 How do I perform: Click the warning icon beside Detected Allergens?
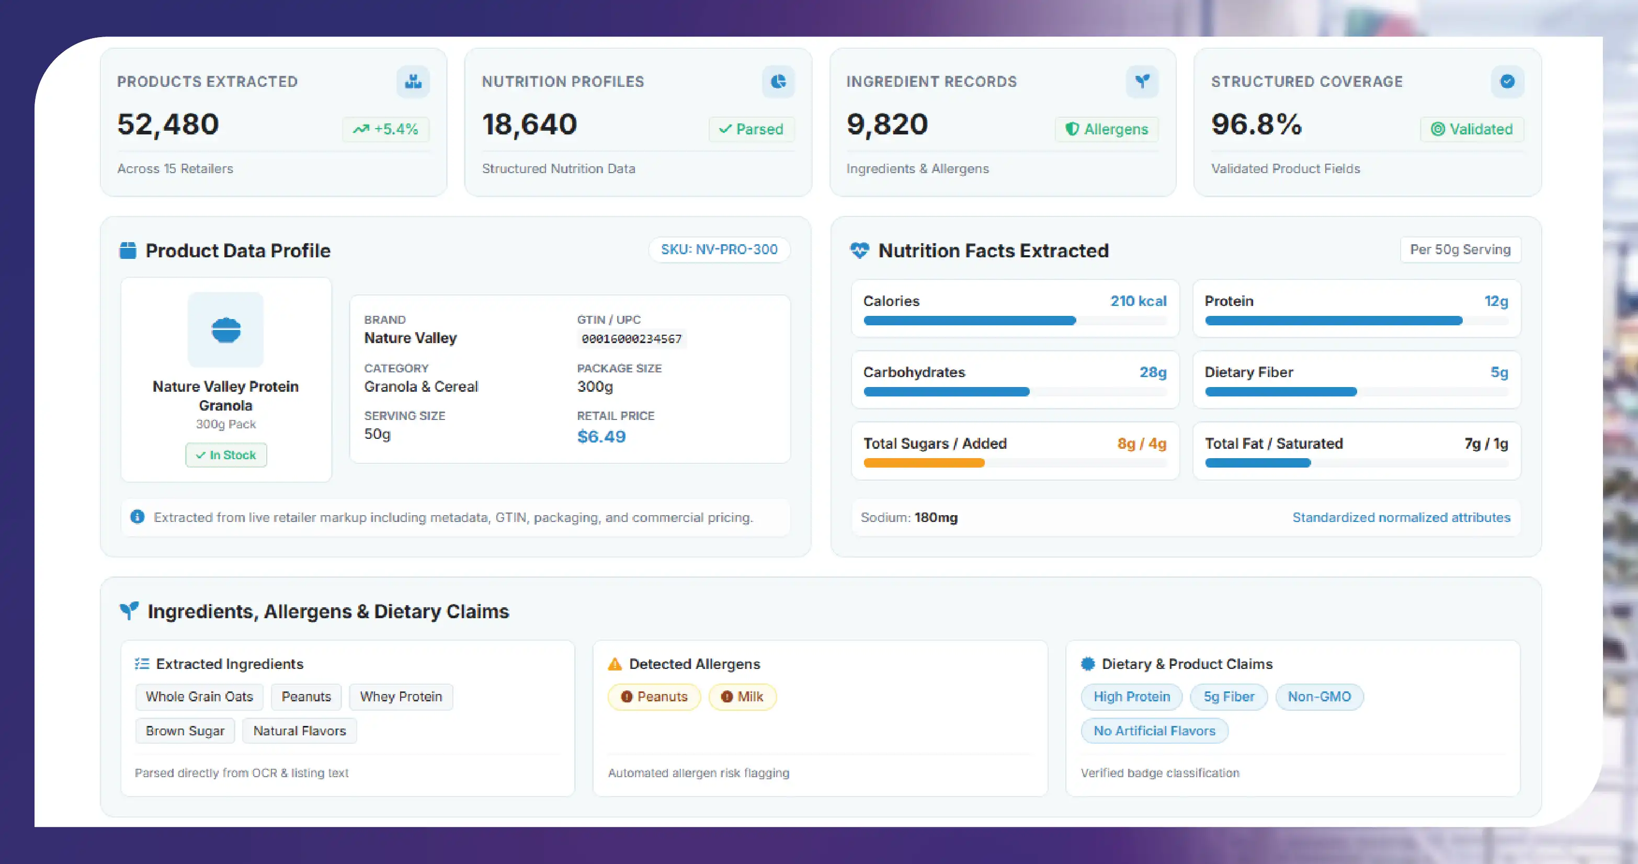(x=614, y=664)
